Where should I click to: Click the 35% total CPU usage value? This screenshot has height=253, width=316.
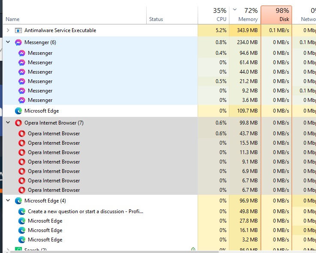point(220,10)
